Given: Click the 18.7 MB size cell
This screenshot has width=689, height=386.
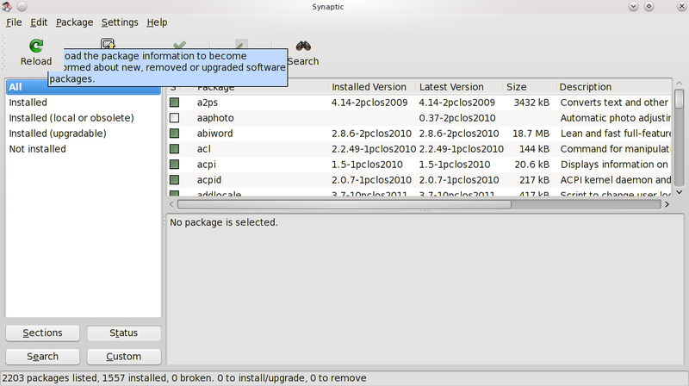Looking at the screenshot, I should coord(531,134).
